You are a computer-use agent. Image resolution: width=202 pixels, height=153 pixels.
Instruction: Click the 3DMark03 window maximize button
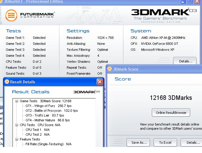190,2
